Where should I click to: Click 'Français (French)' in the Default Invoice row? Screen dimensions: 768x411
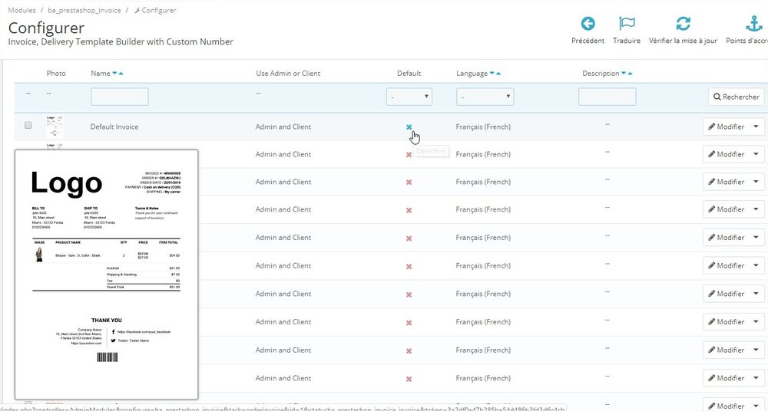click(483, 127)
